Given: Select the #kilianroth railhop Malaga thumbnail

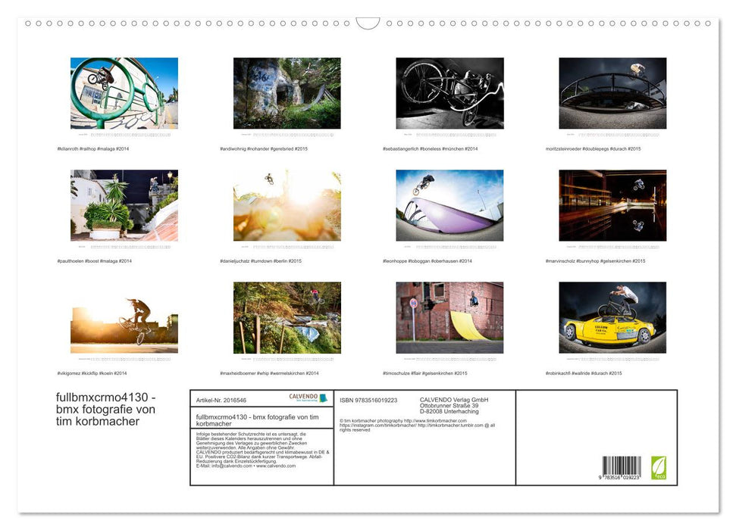Looking at the screenshot, I should tap(124, 92).
